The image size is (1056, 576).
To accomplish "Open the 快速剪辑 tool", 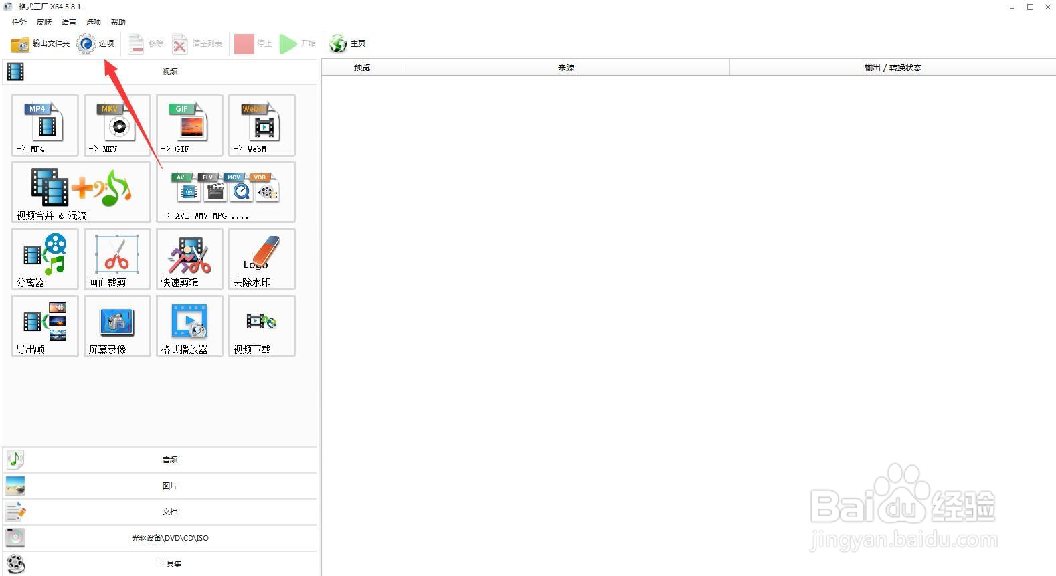I will tap(189, 259).
